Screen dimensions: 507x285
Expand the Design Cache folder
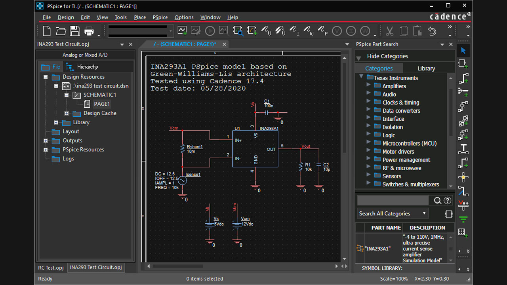67,114
